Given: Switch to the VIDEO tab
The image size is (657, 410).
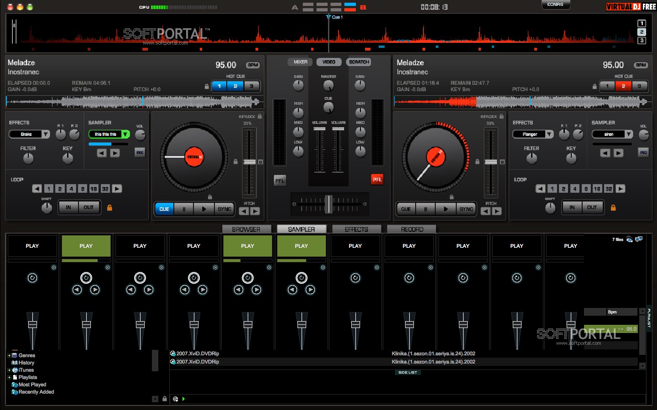Looking at the screenshot, I should pos(328,62).
